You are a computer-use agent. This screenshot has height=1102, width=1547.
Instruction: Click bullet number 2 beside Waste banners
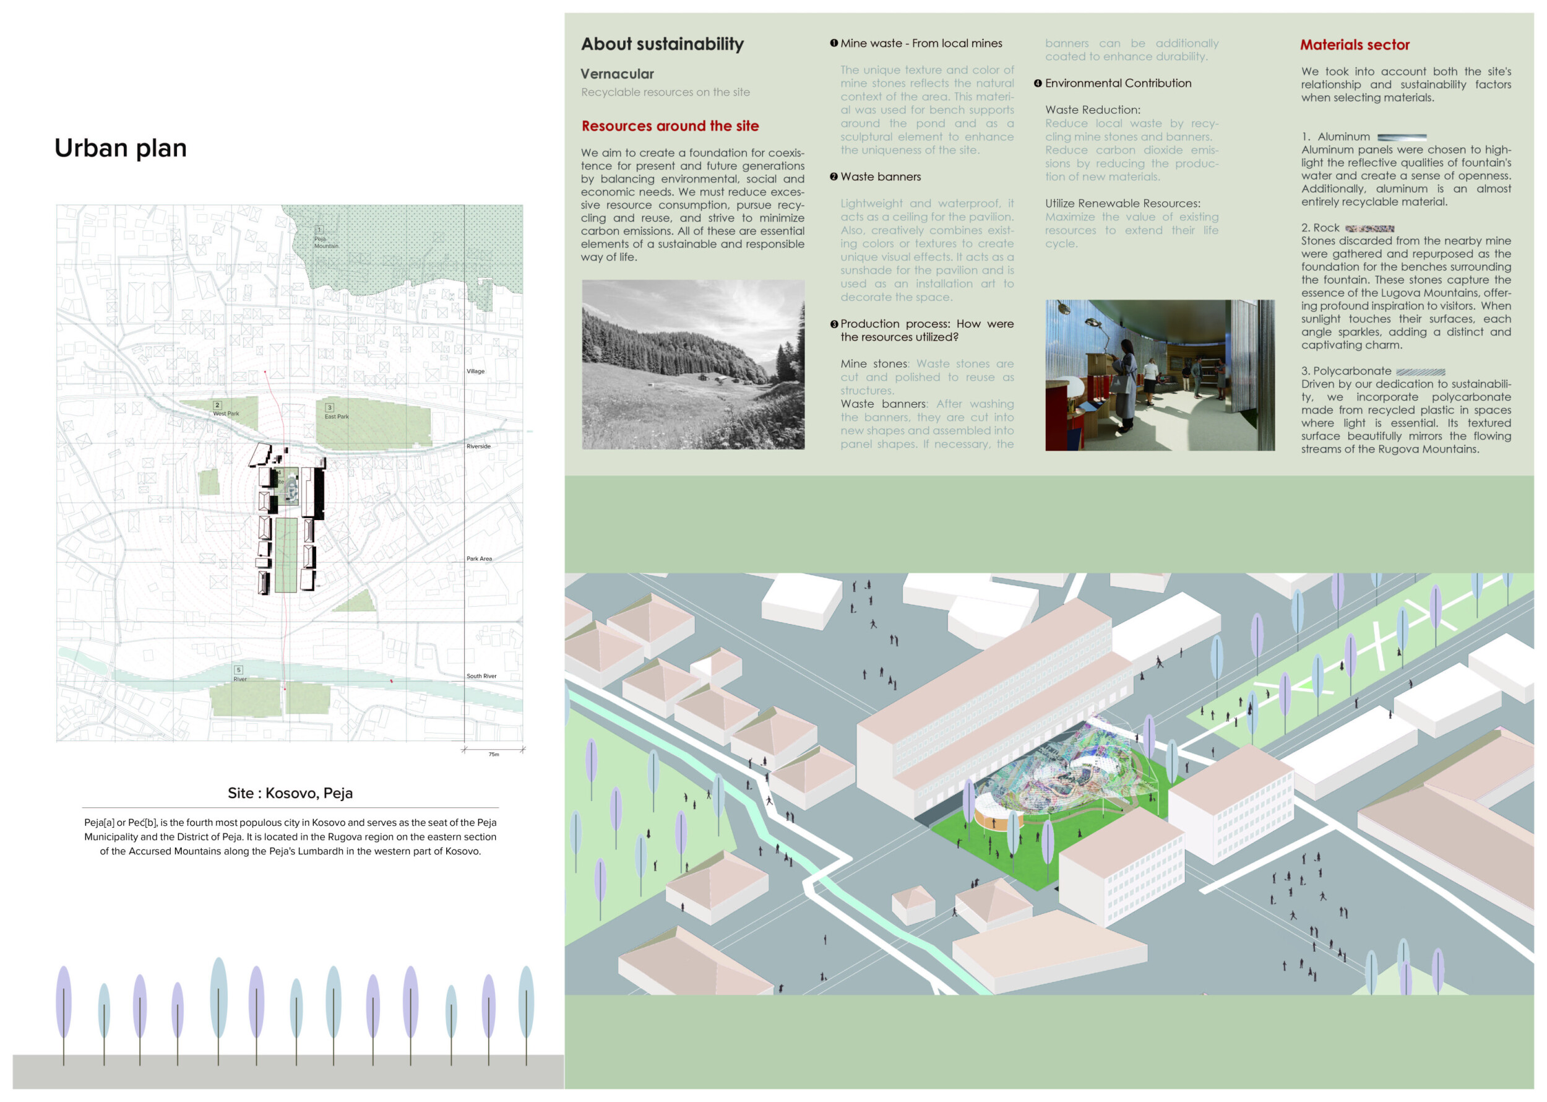click(834, 177)
